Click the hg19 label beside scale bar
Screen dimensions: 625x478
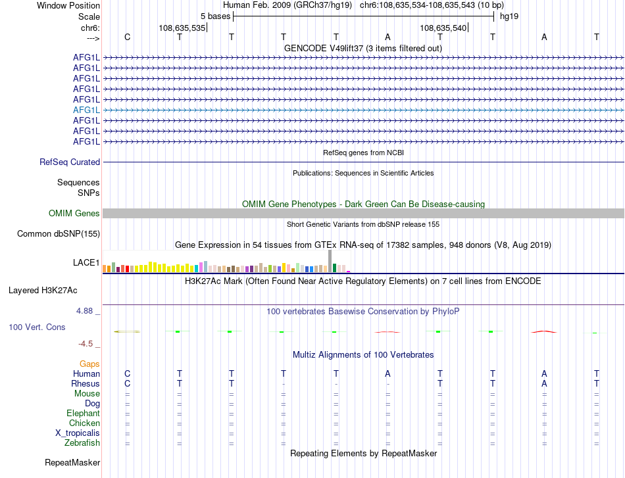pos(509,16)
